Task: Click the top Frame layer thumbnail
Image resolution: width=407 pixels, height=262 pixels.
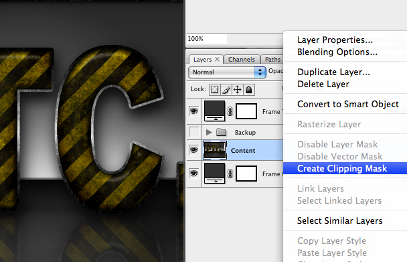Action: click(x=214, y=111)
